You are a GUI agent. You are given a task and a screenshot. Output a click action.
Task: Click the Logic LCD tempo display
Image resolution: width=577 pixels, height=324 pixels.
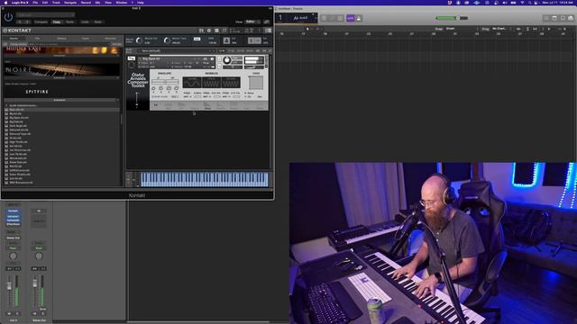pos(297,18)
